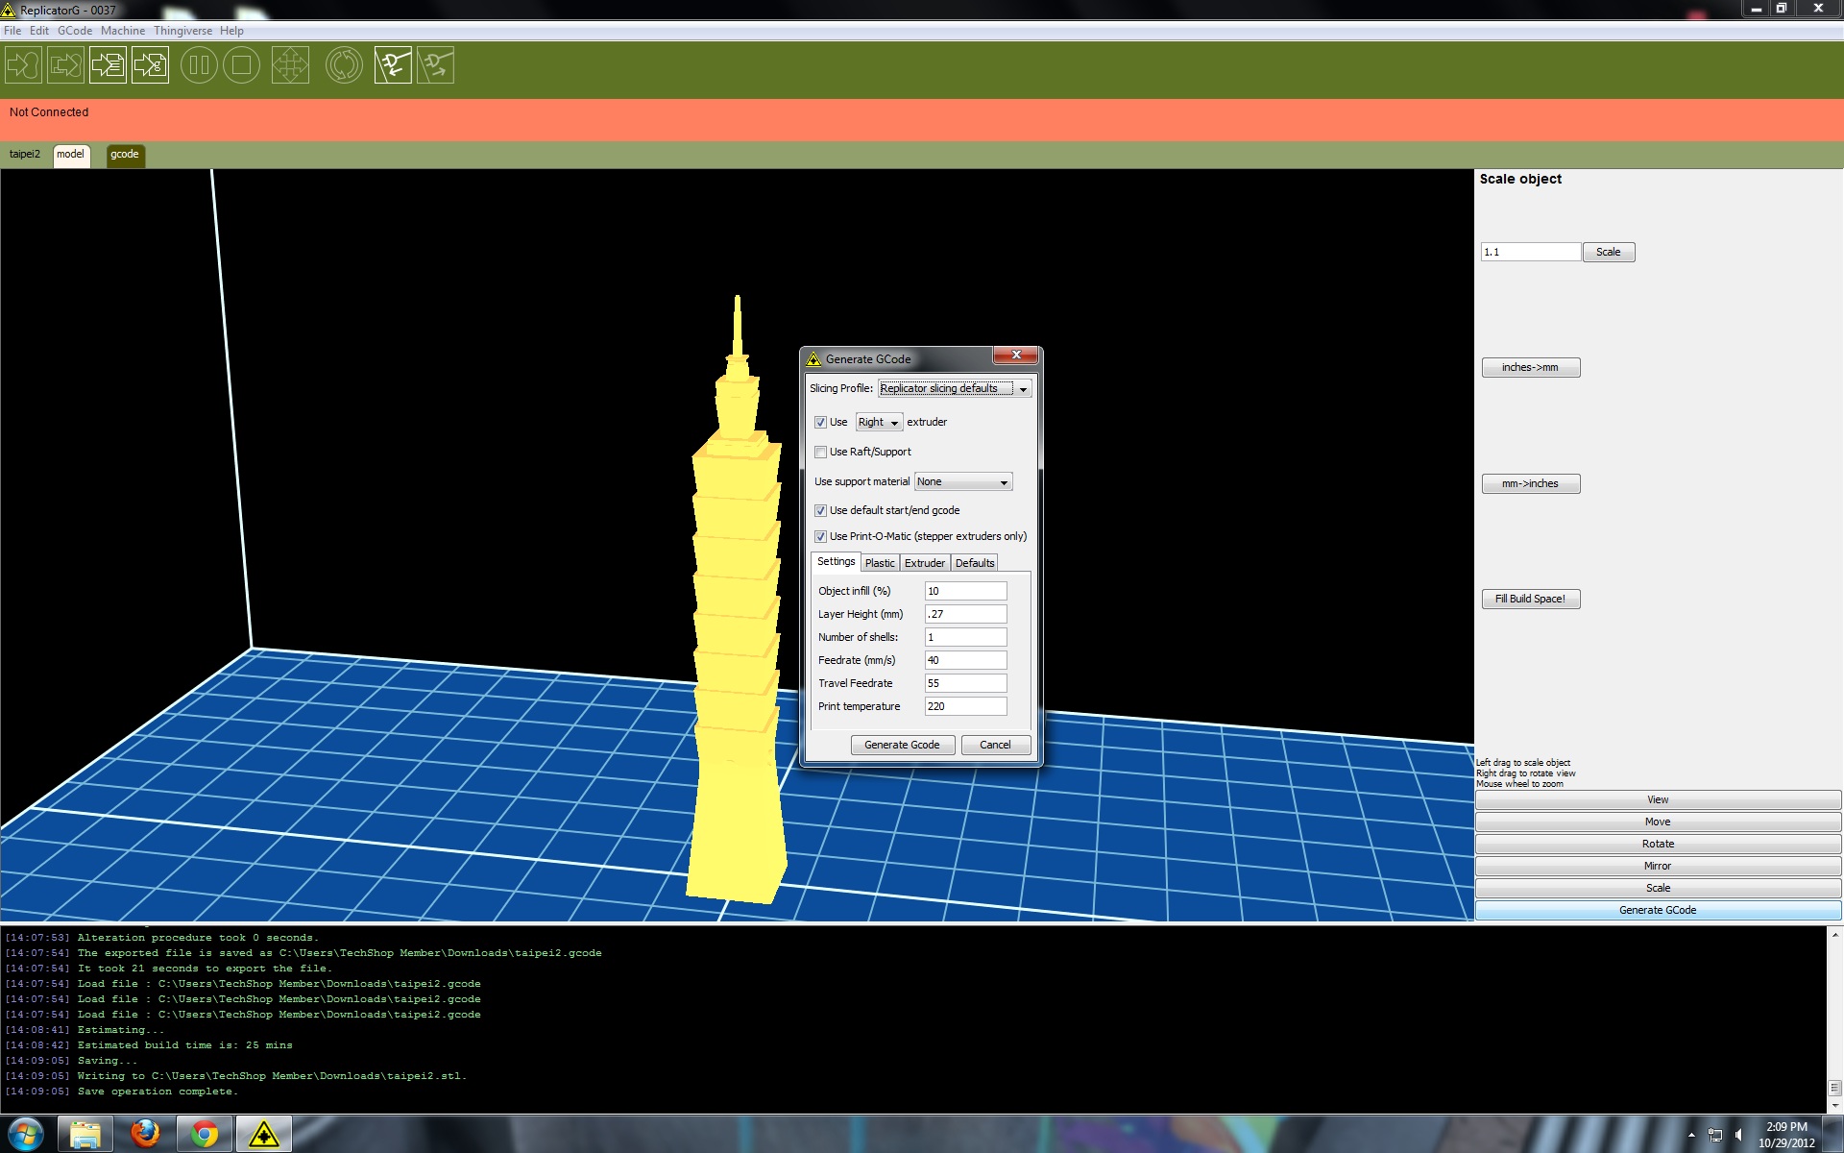Click the Reset machine circular arrows icon
This screenshot has width=1844, height=1153.
click(x=344, y=65)
